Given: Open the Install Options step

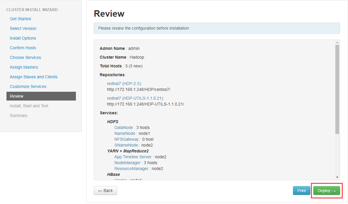Looking at the screenshot, I should pos(23,38).
